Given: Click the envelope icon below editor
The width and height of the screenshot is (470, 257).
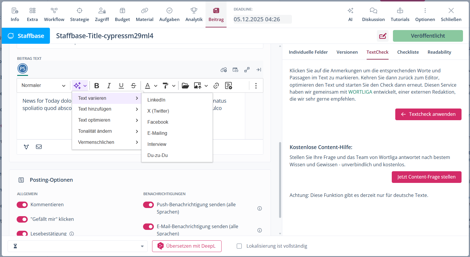Looking at the screenshot, I should 39,147.
